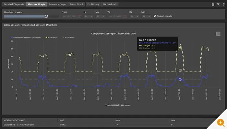Click the MIN column header

173,120
